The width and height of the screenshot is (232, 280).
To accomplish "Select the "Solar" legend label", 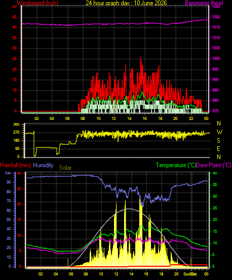I will 65,168.
